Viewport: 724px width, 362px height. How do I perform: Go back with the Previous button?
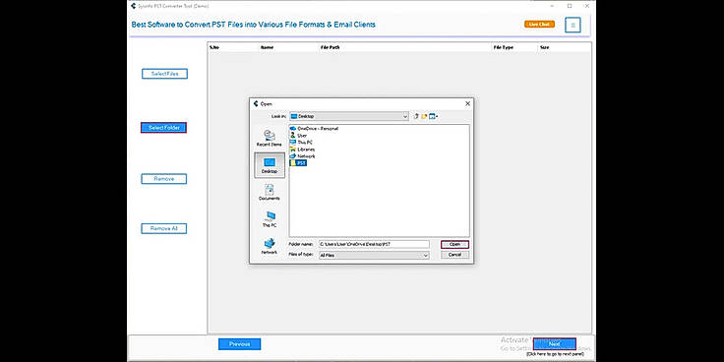coord(240,344)
